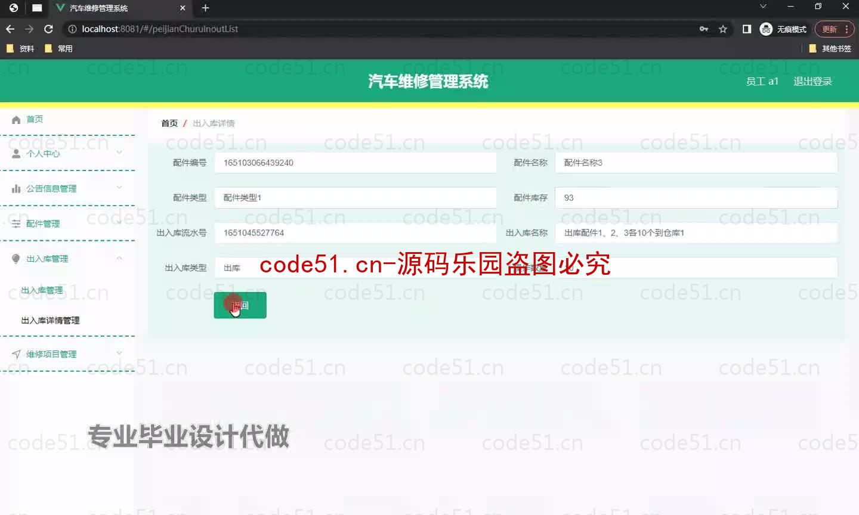Collapse the 出入库管理 menu chevron

pos(119,258)
